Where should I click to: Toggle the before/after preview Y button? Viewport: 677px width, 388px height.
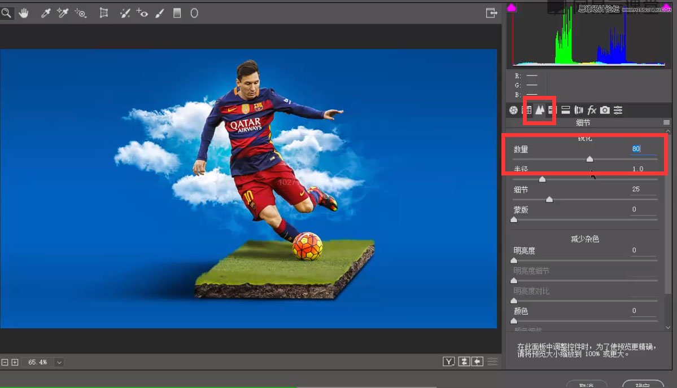[x=449, y=361]
